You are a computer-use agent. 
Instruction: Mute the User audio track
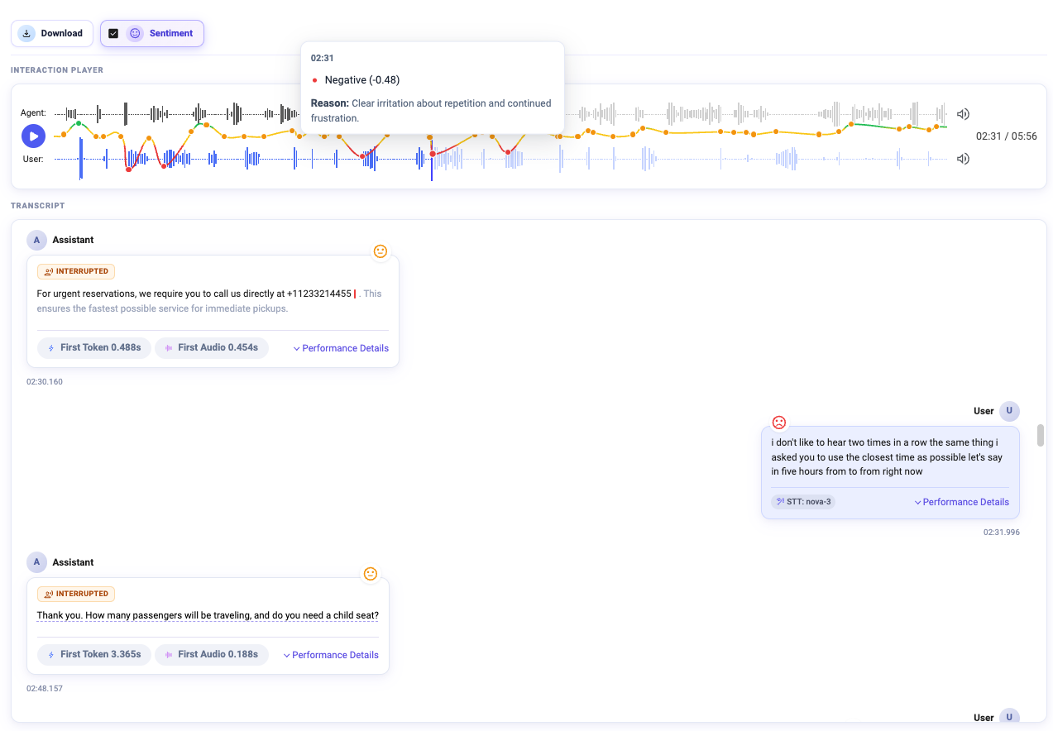click(x=963, y=159)
